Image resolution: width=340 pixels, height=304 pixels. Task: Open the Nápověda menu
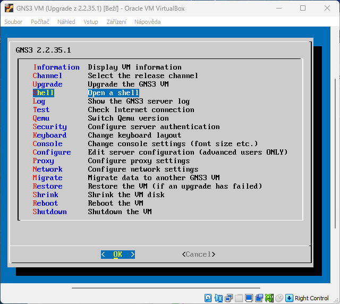coord(148,22)
